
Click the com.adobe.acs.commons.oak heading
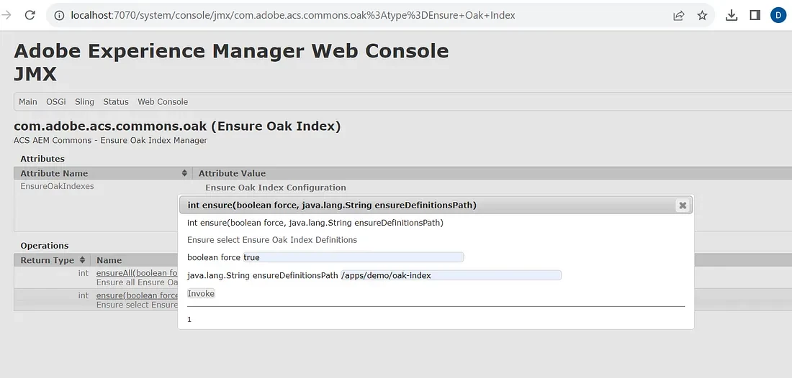coord(177,126)
